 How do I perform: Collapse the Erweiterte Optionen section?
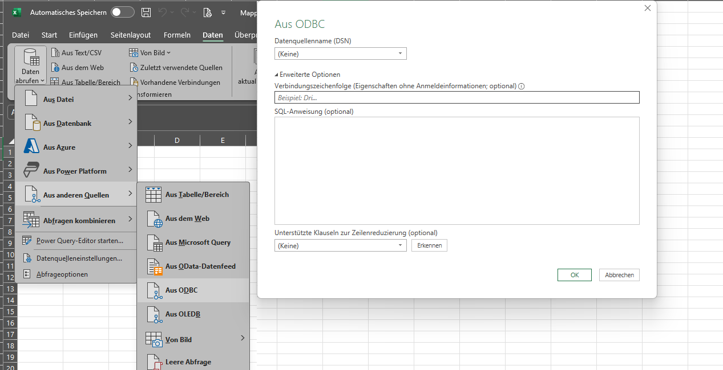click(x=307, y=74)
